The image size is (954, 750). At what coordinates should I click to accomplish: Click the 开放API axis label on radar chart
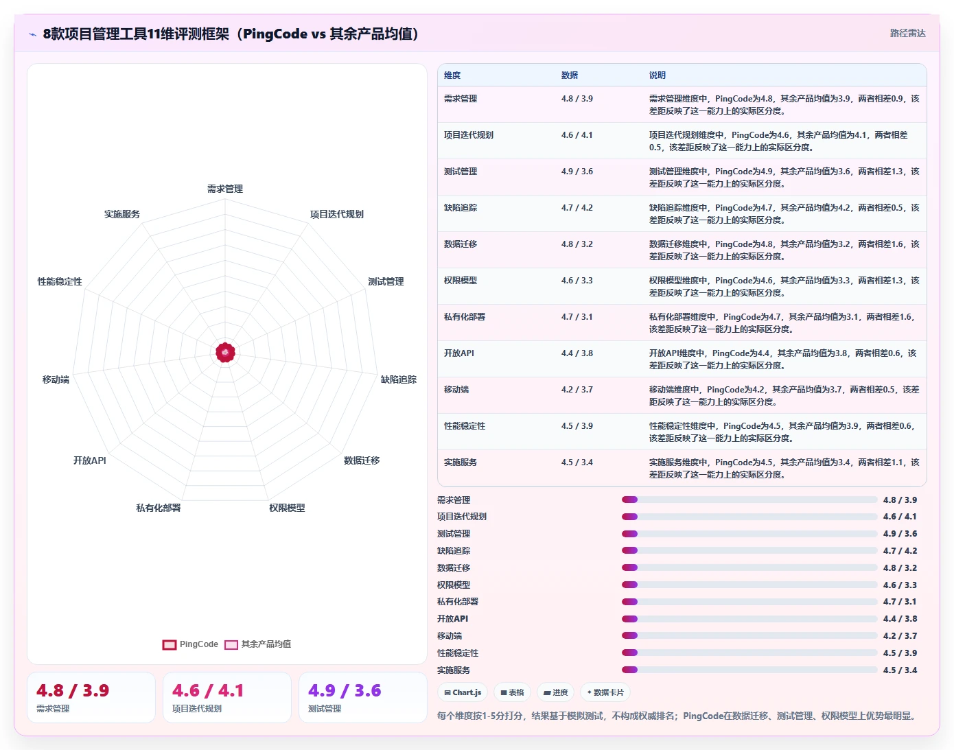coord(90,460)
